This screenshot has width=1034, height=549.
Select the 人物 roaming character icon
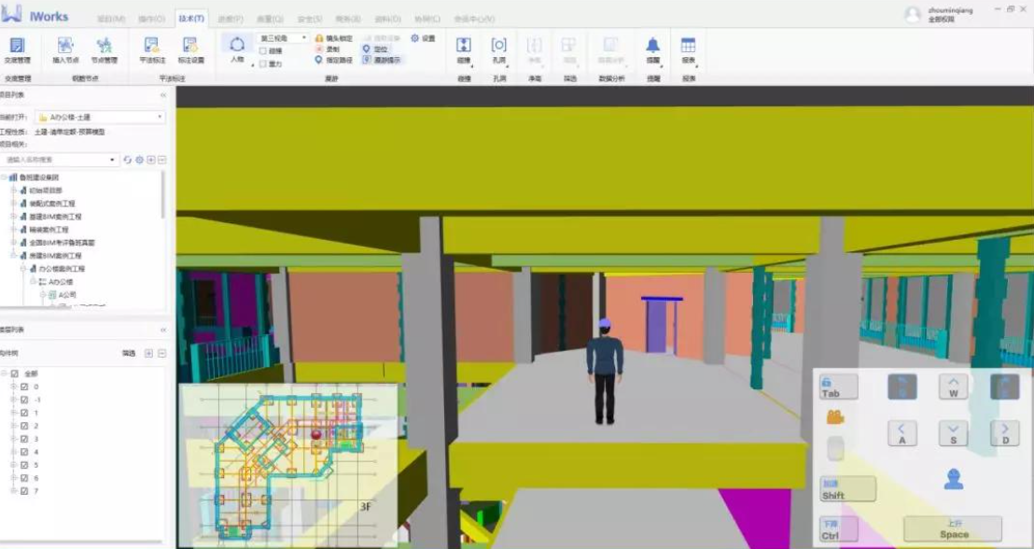pyautogui.click(x=237, y=49)
